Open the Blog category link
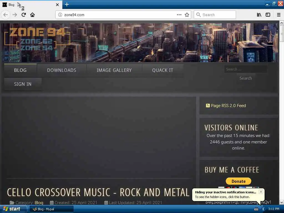Viewport: 284px width, 213px height. tap(39, 203)
